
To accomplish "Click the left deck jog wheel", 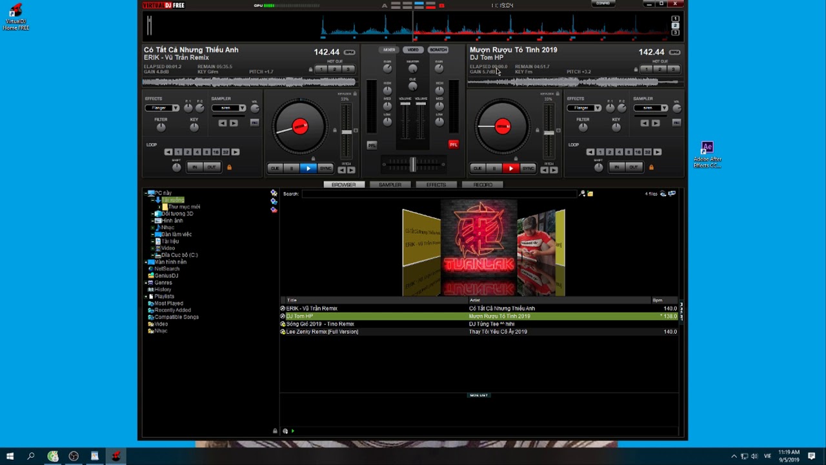I will (x=299, y=127).
